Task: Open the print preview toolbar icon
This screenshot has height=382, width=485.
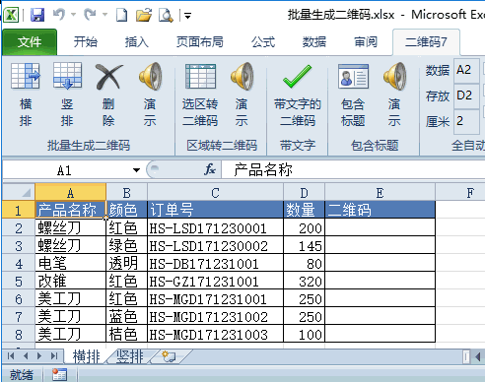Action: (x=166, y=15)
